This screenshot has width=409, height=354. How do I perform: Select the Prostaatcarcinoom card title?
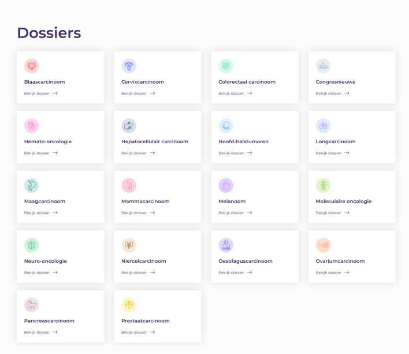click(146, 321)
